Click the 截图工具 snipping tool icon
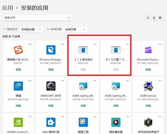Viewport: 167px width, 134px height. pos(83,122)
